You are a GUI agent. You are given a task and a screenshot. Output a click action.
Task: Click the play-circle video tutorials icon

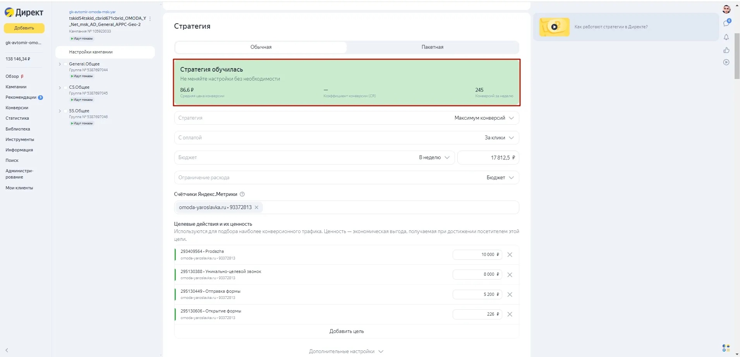click(x=726, y=62)
